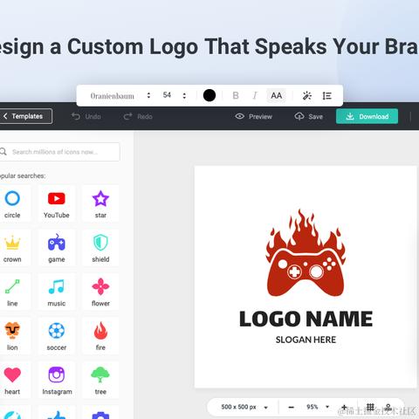Image resolution: width=419 pixels, height=419 pixels.
Task: Preview the logo design
Action: (x=253, y=117)
